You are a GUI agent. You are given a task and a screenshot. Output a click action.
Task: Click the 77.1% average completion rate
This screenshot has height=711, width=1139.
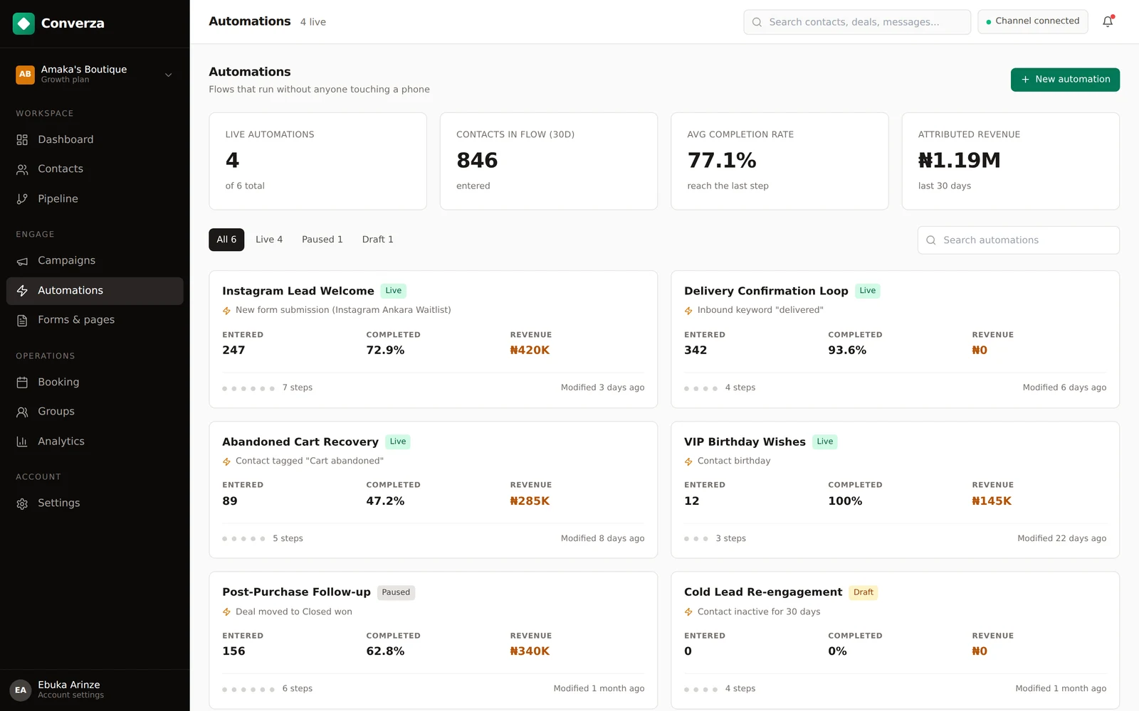[x=721, y=161]
